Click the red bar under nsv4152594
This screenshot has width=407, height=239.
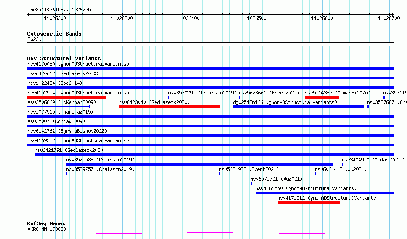coord(66,97)
